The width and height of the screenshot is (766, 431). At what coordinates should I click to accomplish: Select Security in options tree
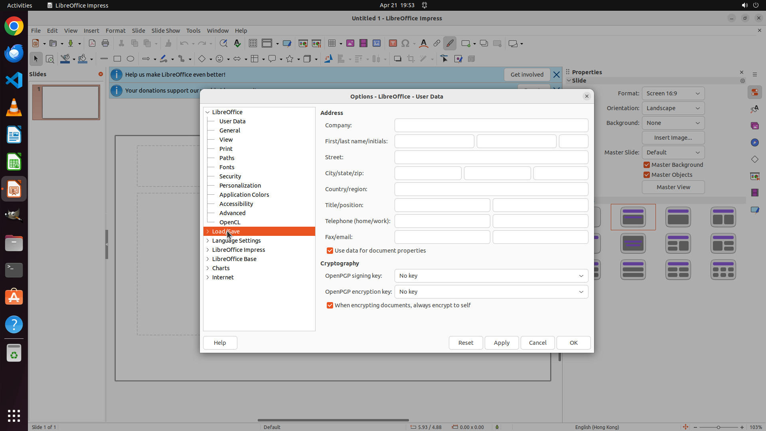point(230,176)
